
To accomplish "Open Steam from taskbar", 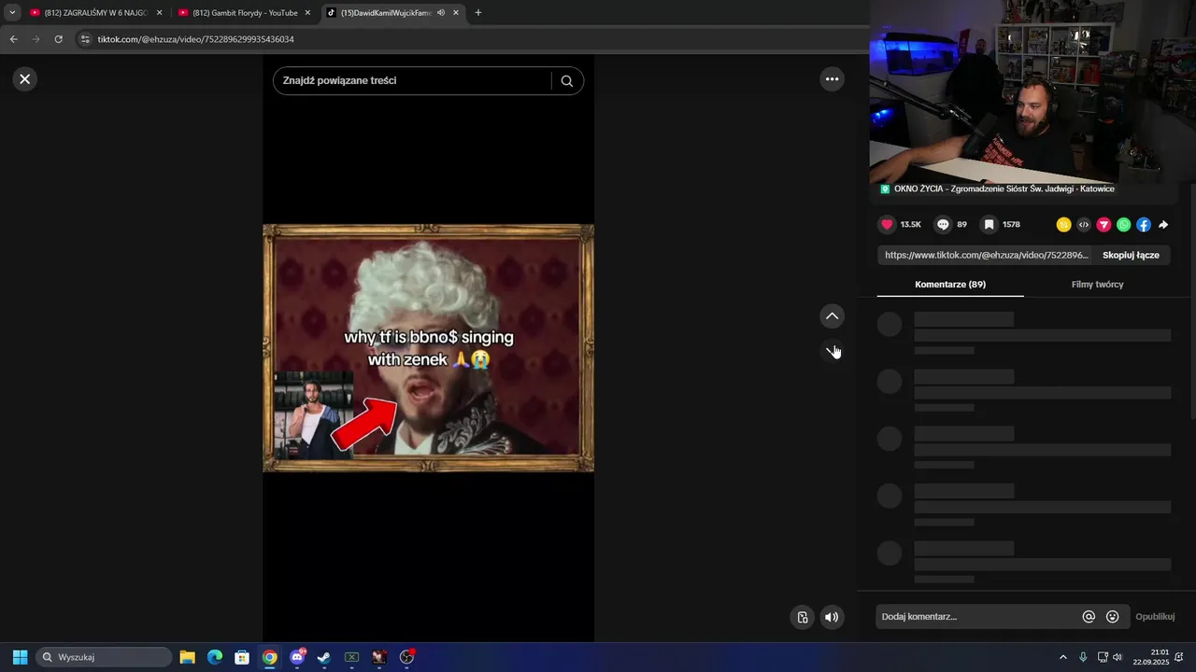I will 324,657.
